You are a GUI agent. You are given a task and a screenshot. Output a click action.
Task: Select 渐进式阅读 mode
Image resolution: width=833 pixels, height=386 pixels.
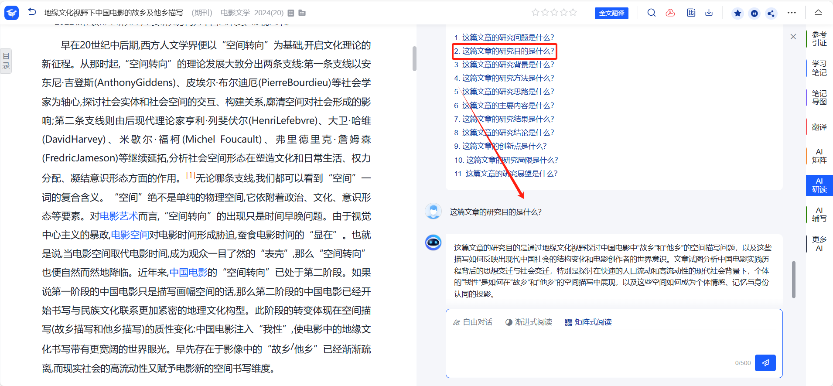click(x=529, y=322)
